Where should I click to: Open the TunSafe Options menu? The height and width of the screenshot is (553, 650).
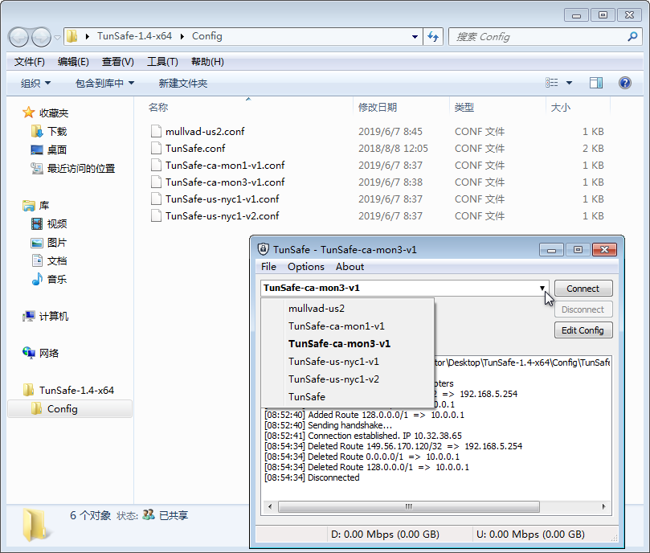306,267
